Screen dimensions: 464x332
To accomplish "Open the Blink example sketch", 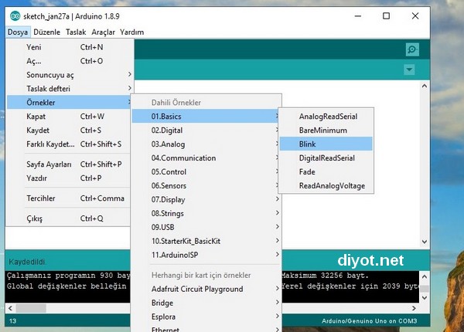I will [326, 144].
